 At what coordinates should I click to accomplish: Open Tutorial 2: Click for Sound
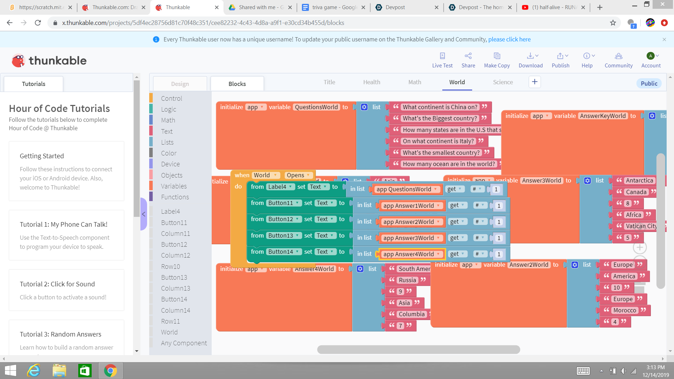[57, 284]
